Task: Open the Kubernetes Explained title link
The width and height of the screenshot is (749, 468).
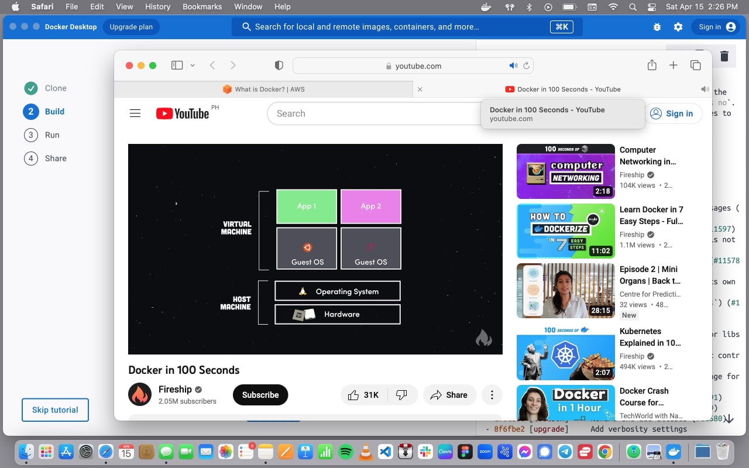Action: (x=650, y=337)
